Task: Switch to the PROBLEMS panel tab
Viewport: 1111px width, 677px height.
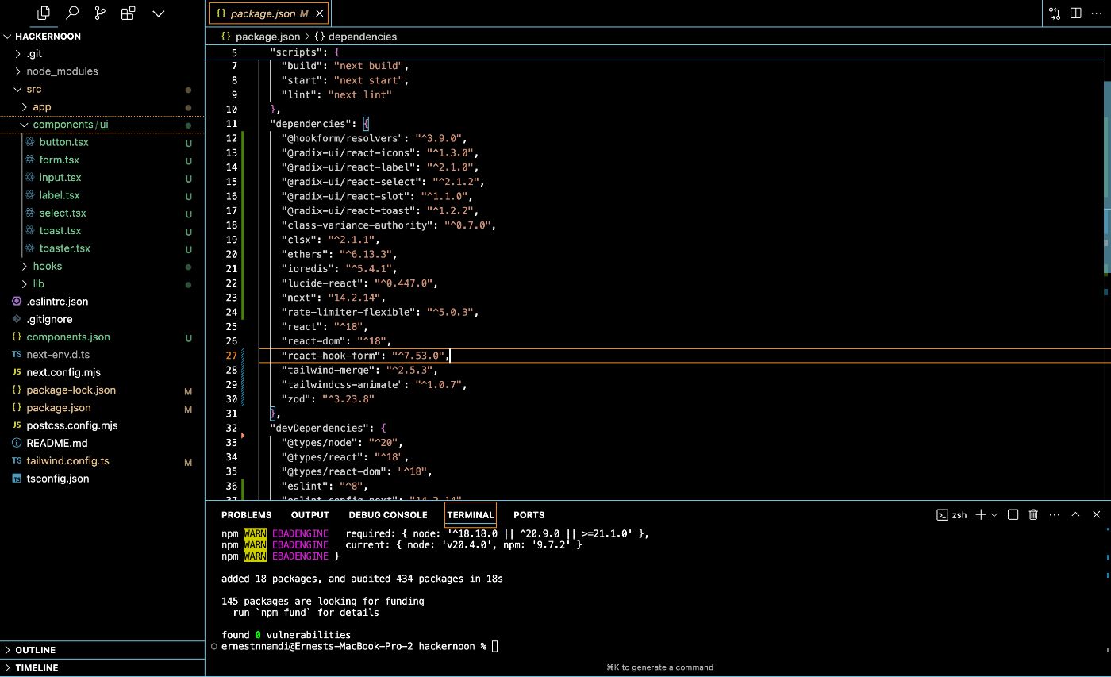Action: pos(246,514)
